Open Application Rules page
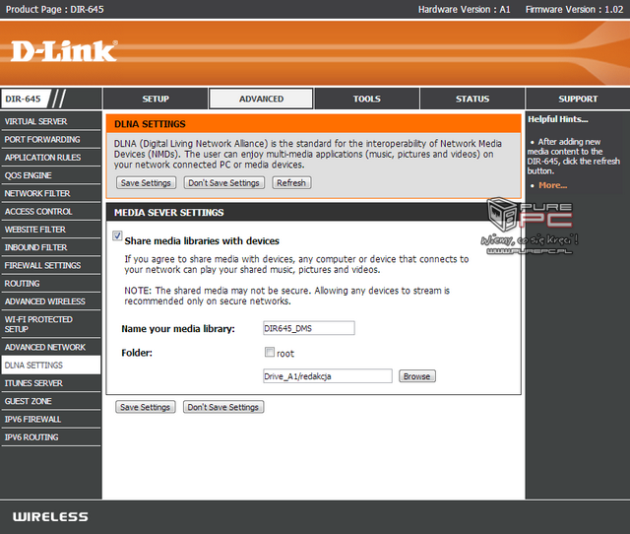This screenshot has width=630, height=534. coord(50,158)
